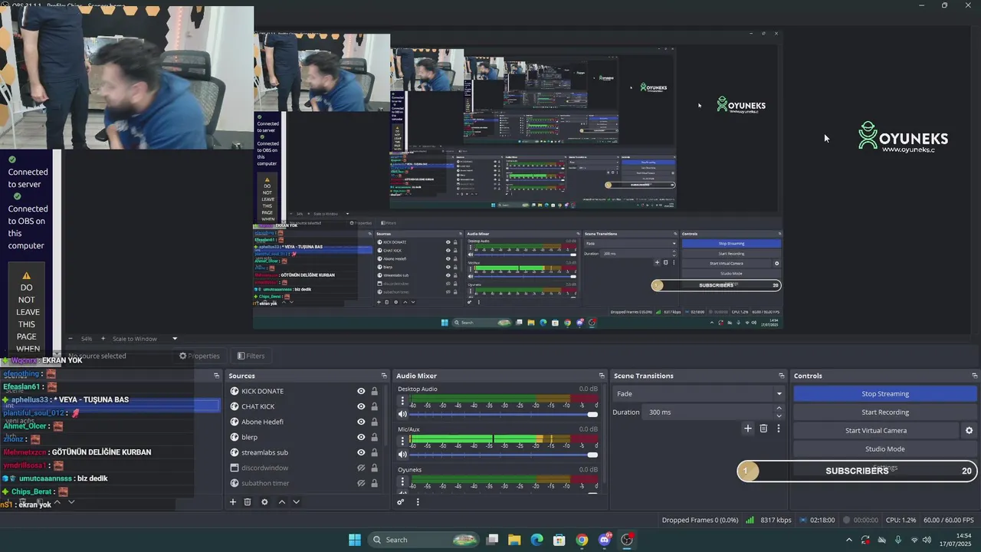Toggle lock on KICK DONATE source
The height and width of the screenshot is (552, 981).
point(374,391)
